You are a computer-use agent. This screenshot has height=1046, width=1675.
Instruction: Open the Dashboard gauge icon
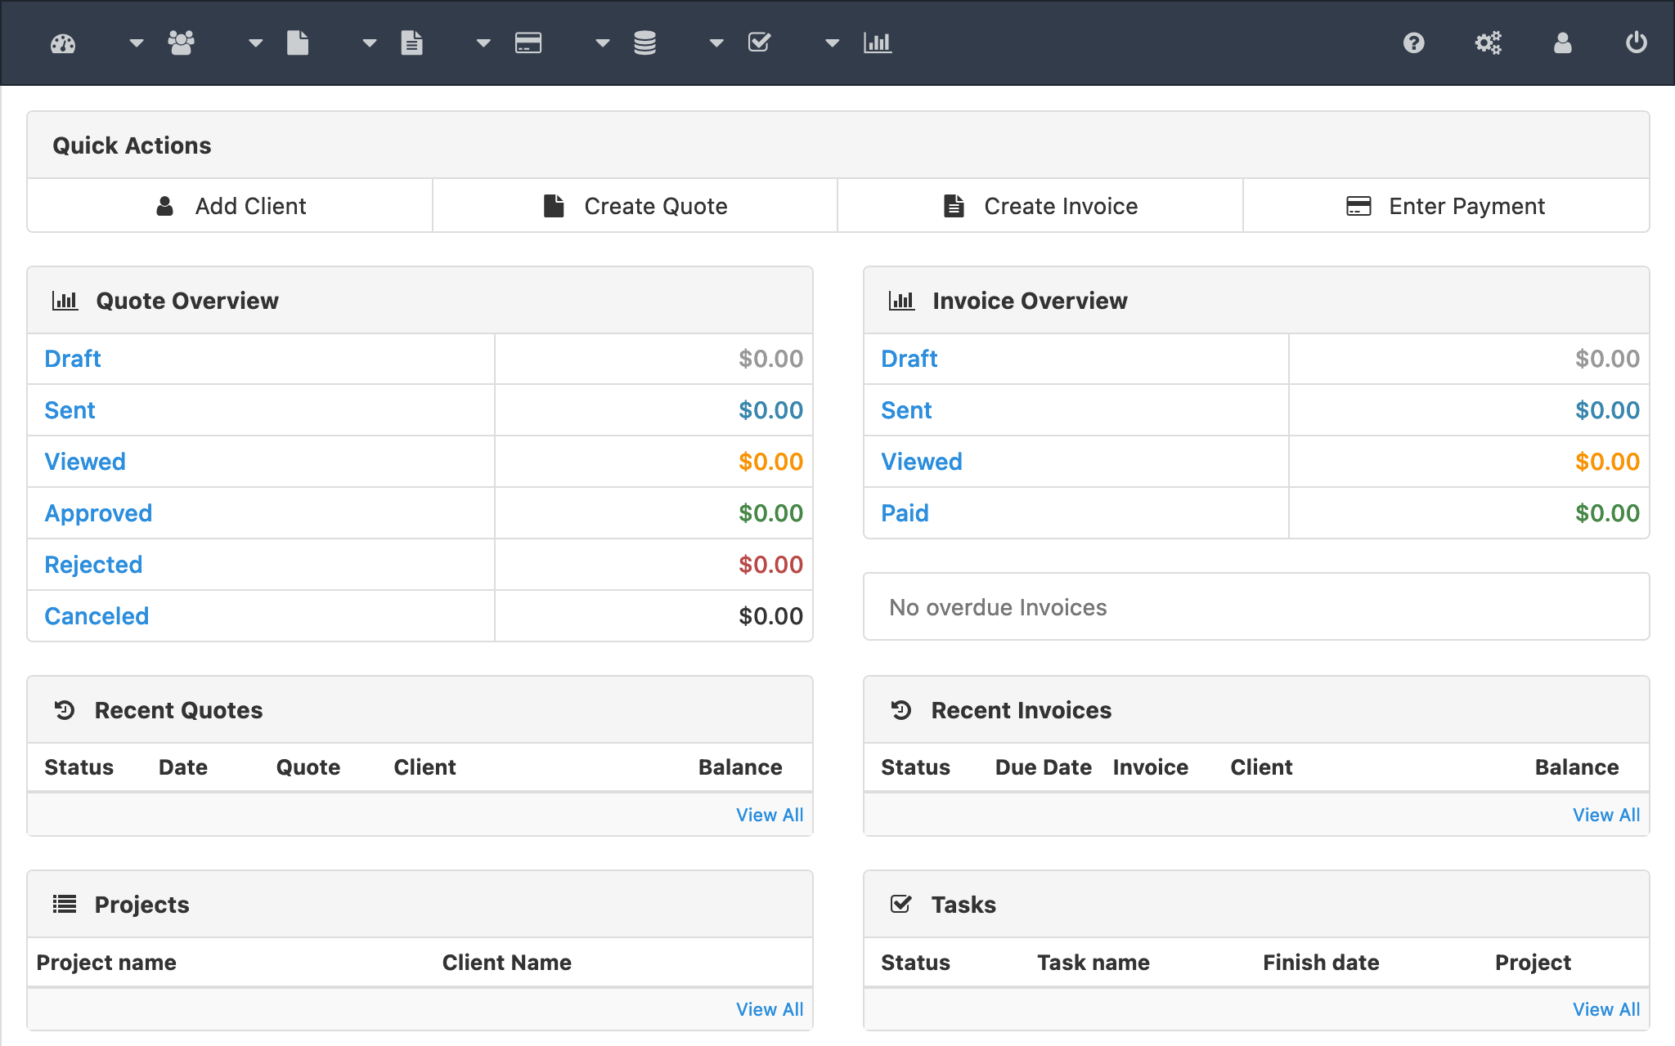[63, 43]
